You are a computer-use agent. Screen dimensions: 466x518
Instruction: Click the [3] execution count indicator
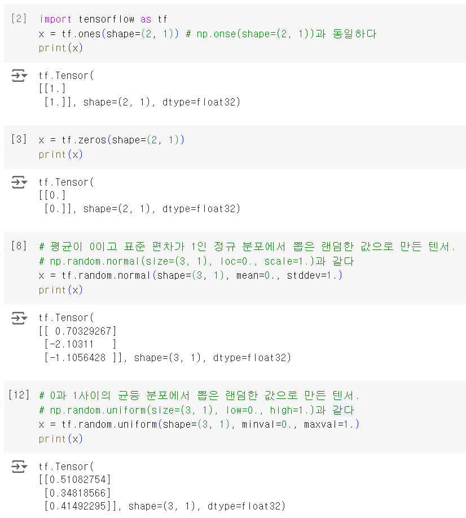coord(19,139)
